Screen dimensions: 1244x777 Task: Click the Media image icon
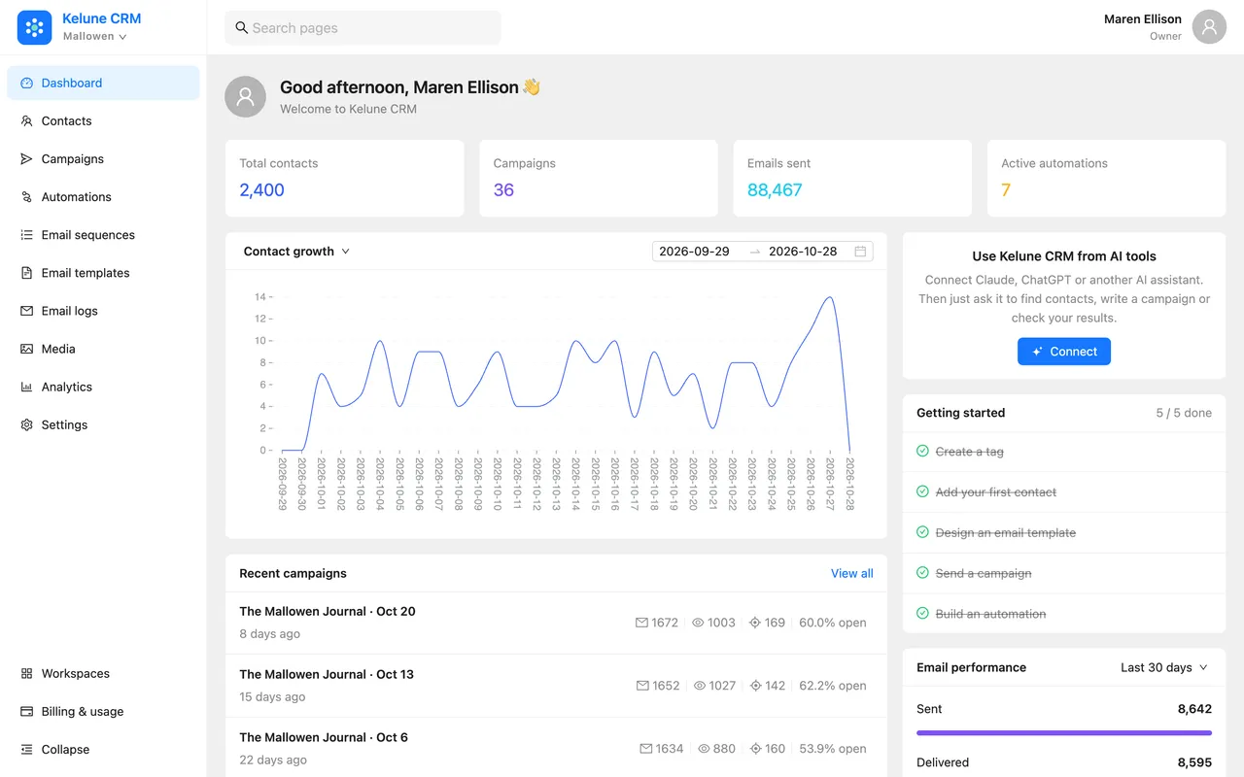tap(27, 349)
